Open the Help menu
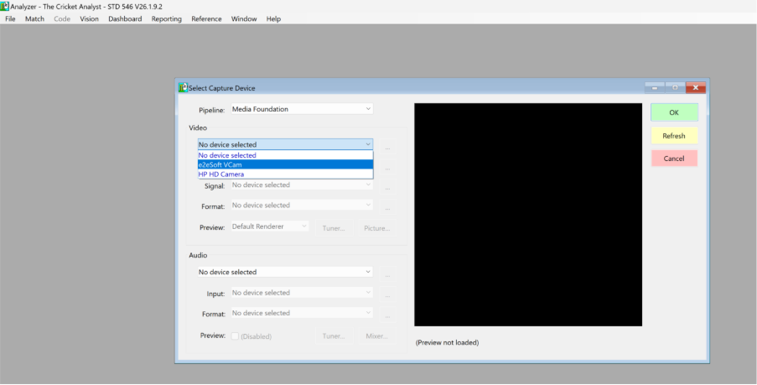 tap(273, 18)
